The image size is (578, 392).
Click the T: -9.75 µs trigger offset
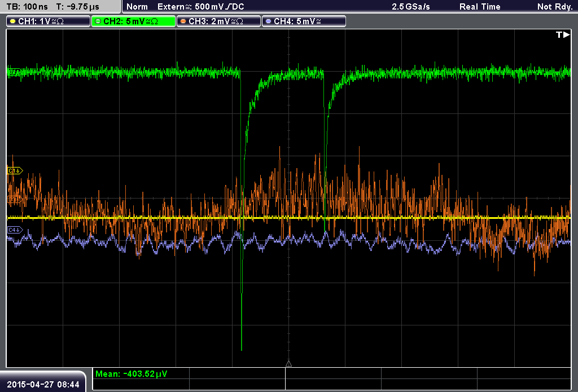[78, 7]
